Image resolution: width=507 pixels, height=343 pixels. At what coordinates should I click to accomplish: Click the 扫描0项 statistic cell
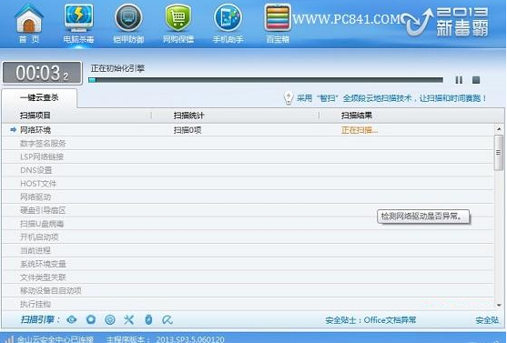pyautogui.click(x=188, y=130)
